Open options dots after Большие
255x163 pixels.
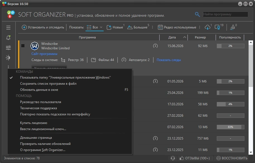pyautogui.click(x=152, y=27)
